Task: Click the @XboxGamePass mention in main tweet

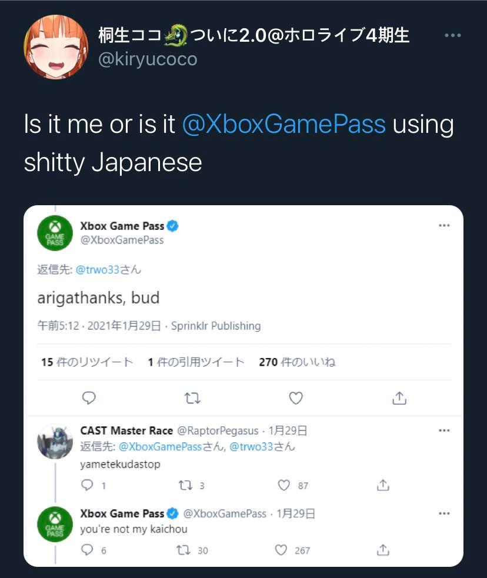Action: [284, 125]
